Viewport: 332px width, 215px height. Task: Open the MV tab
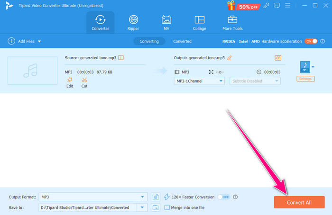(x=166, y=22)
